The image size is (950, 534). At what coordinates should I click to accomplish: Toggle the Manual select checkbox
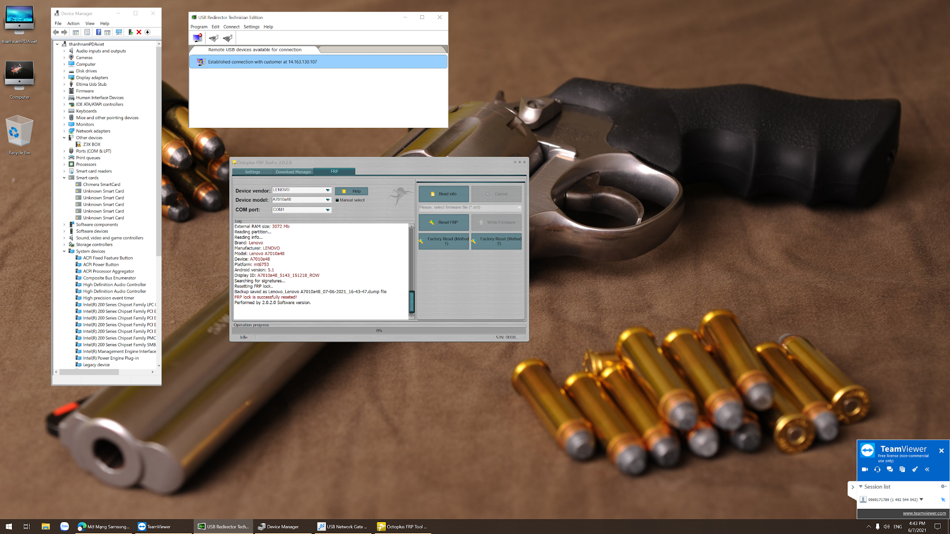click(x=337, y=200)
